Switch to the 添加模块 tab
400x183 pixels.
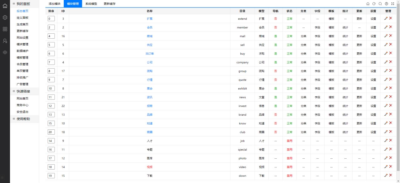click(54, 4)
